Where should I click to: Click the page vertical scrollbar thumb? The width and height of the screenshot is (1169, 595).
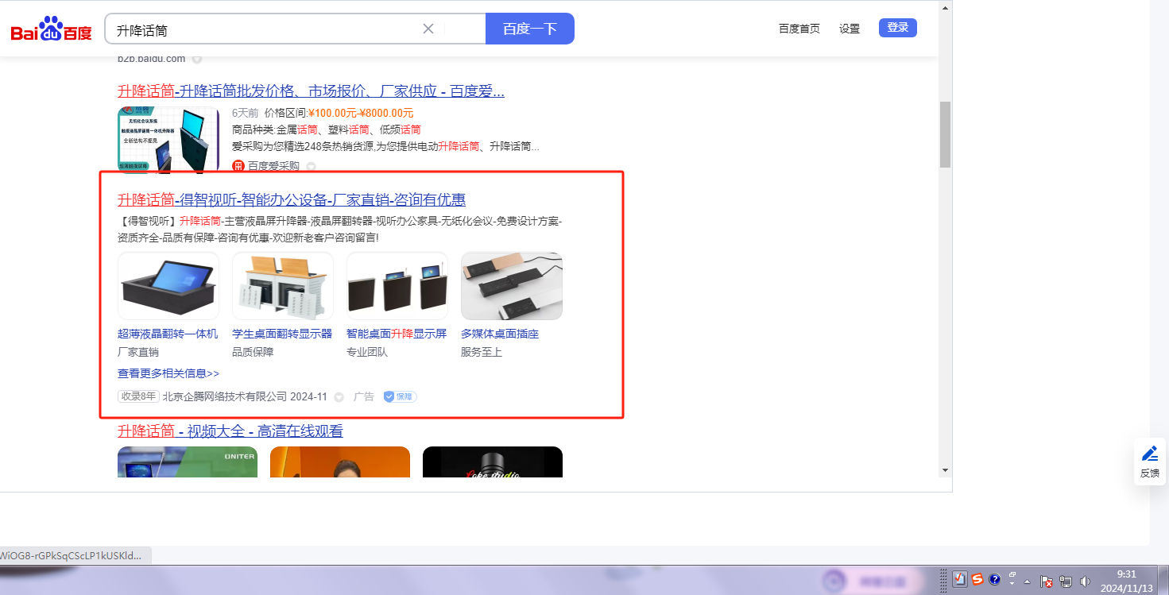point(945,134)
